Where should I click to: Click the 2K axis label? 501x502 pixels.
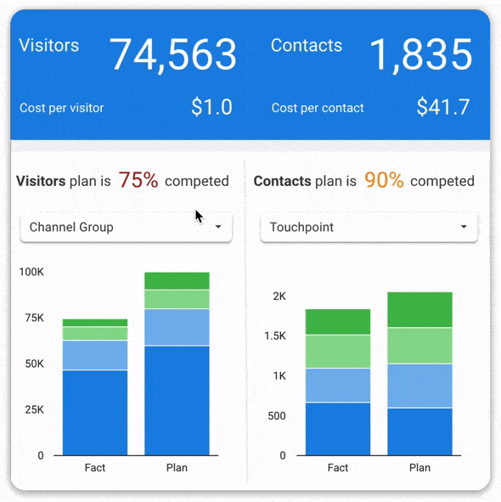point(279,296)
